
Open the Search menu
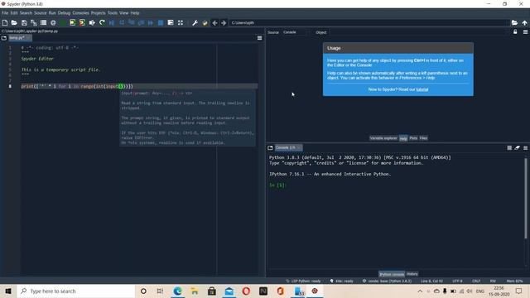point(26,13)
